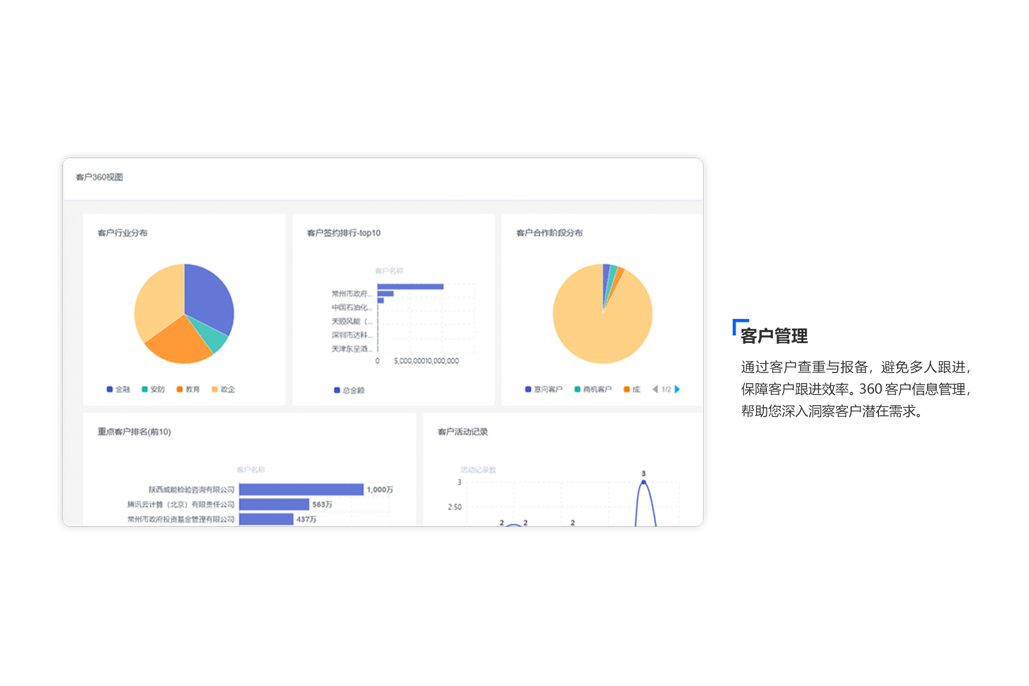This screenshot has width=1029, height=686.
Task: Click the 腾讯云计算（北京）有限责任公司 label
Action: (x=181, y=505)
